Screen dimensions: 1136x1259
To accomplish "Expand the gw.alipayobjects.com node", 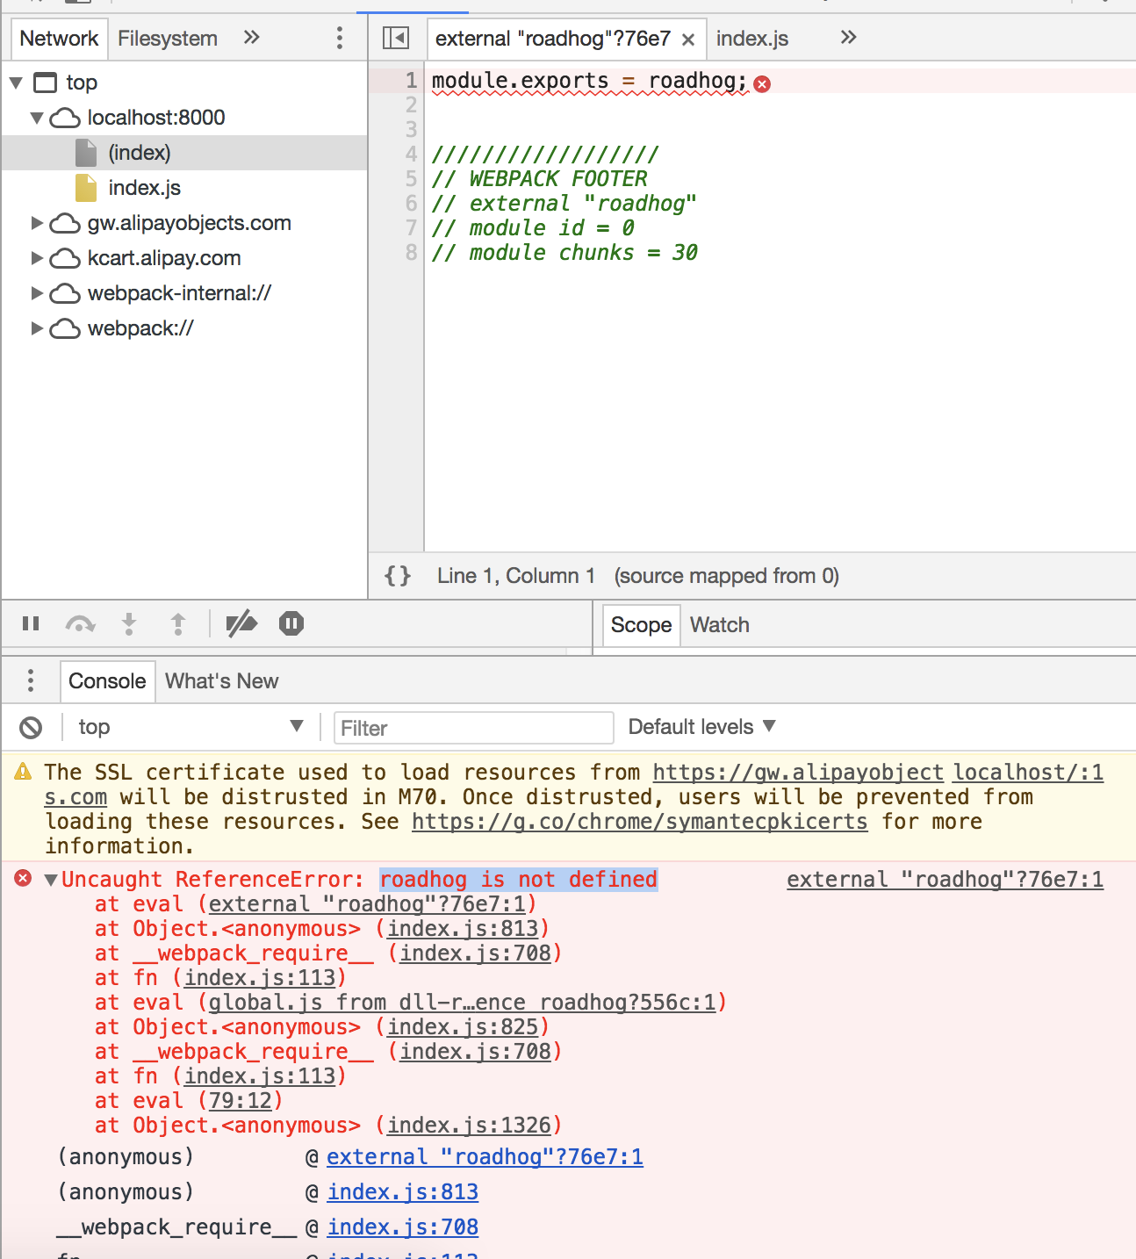I will (x=36, y=223).
